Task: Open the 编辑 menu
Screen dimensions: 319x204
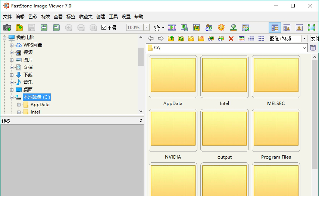Action: click(x=20, y=17)
